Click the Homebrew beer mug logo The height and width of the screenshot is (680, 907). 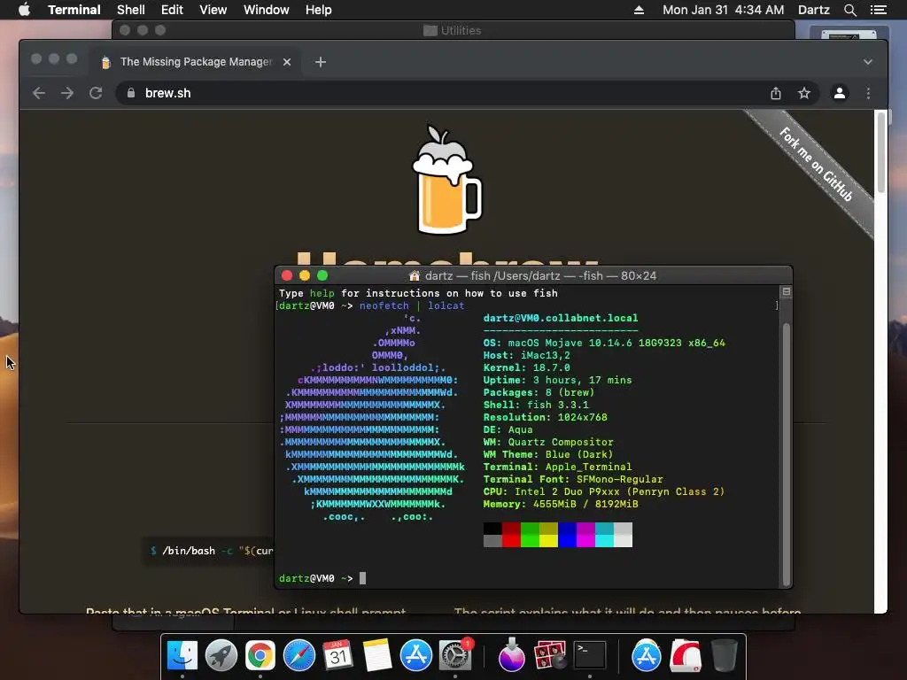coord(446,180)
